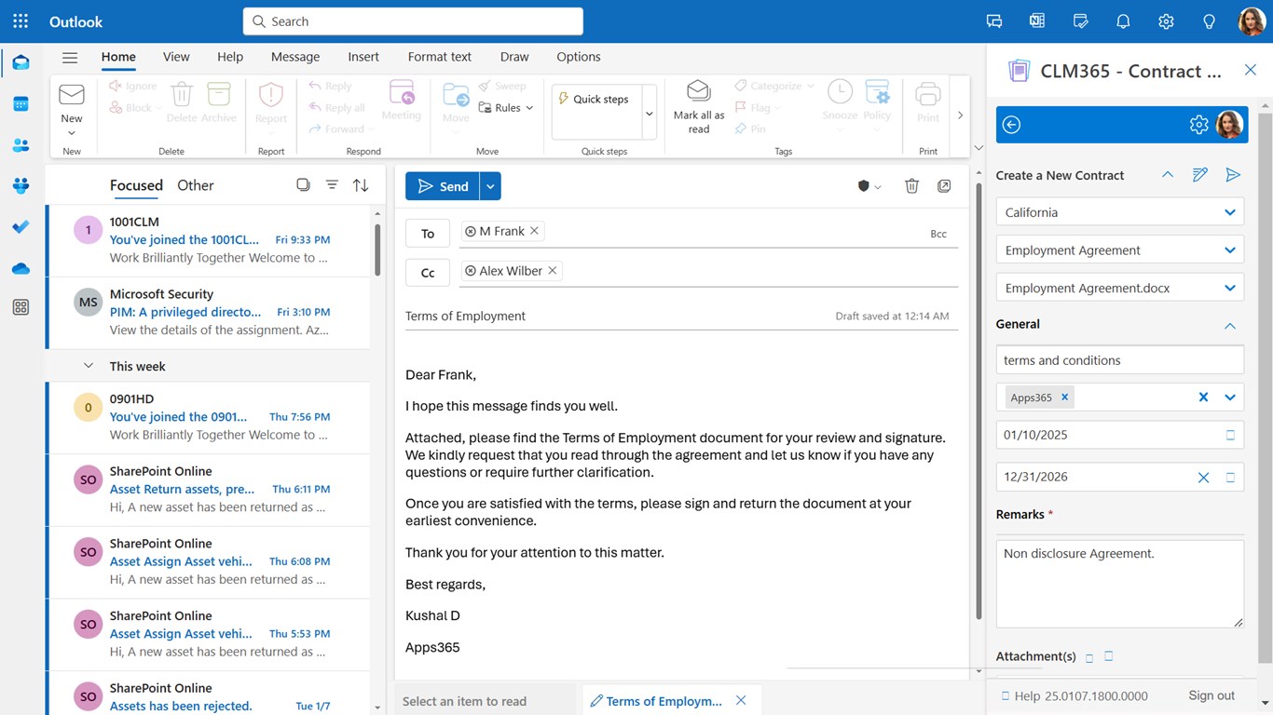Viewport: 1273px width, 715px height.
Task: Click the Remarks text area
Action: [x=1119, y=584]
